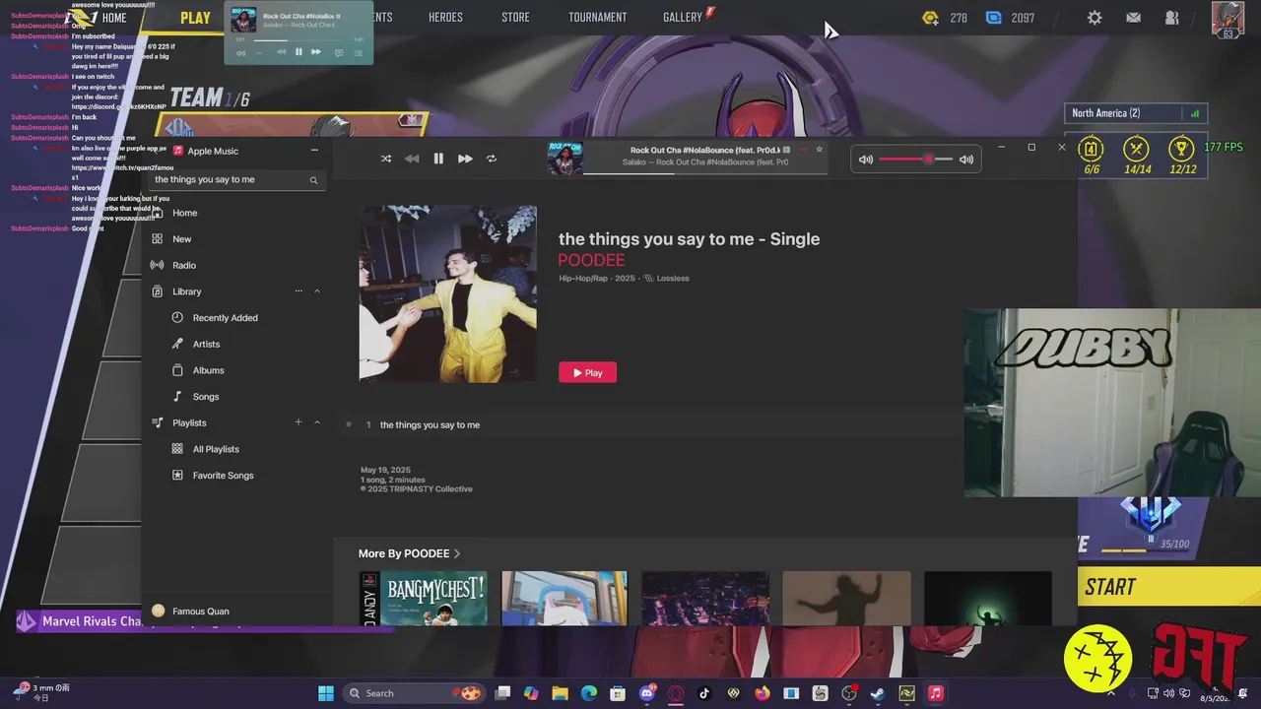Click now-playing album art in toolbar
Screen dimensions: 1261x709
point(565,159)
